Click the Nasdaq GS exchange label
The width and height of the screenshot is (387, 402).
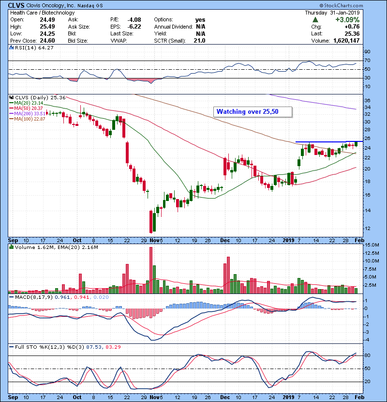tap(90, 6)
